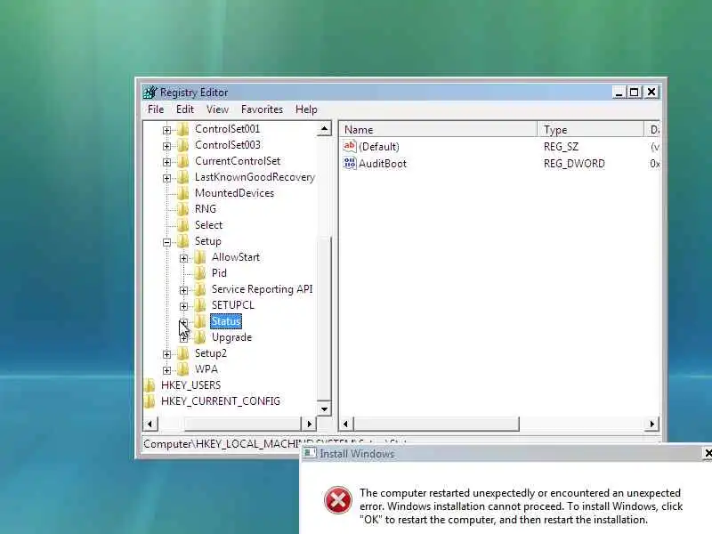Image resolution: width=712 pixels, height=534 pixels.
Task: Close the Registry Editor window
Action: (651, 93)
